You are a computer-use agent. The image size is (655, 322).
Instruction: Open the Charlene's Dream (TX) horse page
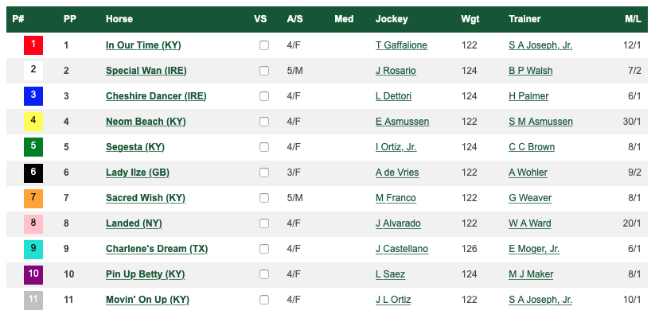(157, 249)
